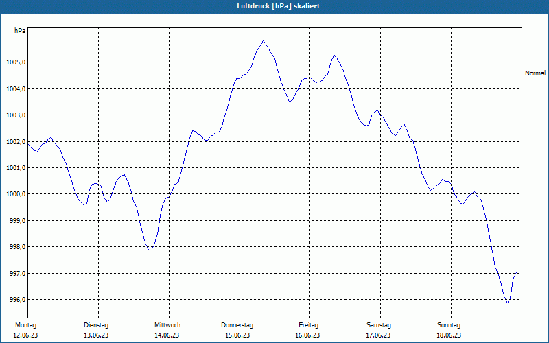
Task: Select the 1005,0 axis value
Action: coord(16,62)
